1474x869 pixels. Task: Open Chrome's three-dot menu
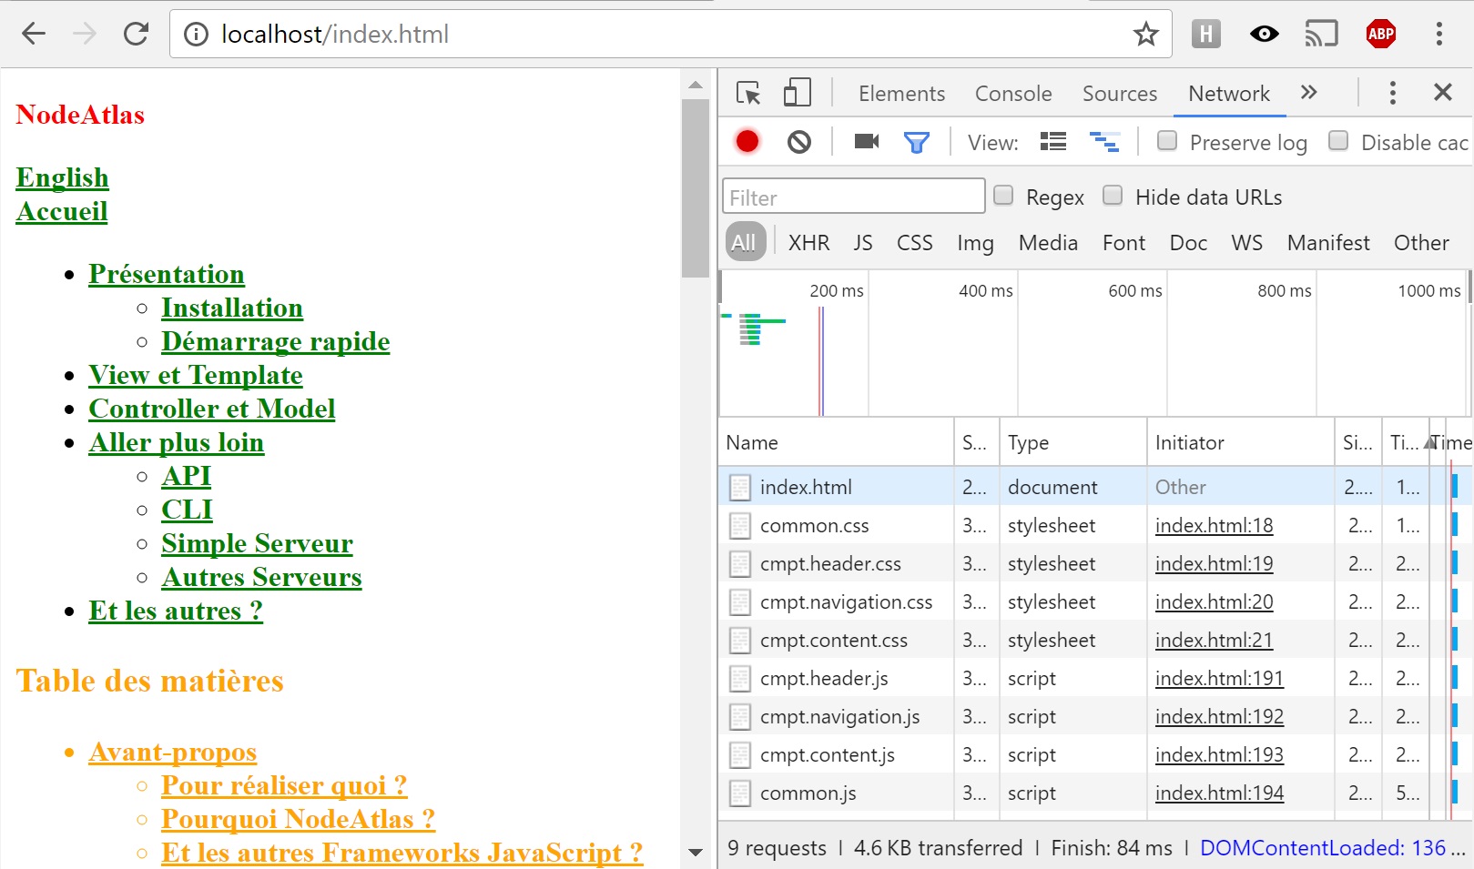(1438, 35)
